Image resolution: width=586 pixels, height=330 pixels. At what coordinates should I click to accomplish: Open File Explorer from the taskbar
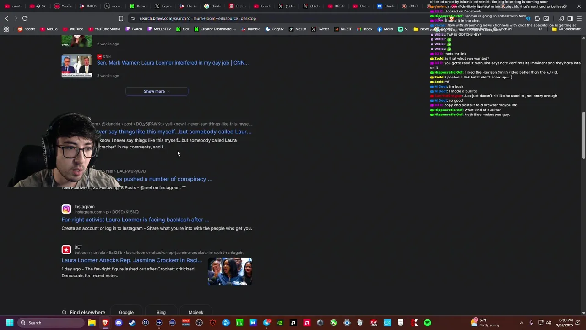[92, 323]
